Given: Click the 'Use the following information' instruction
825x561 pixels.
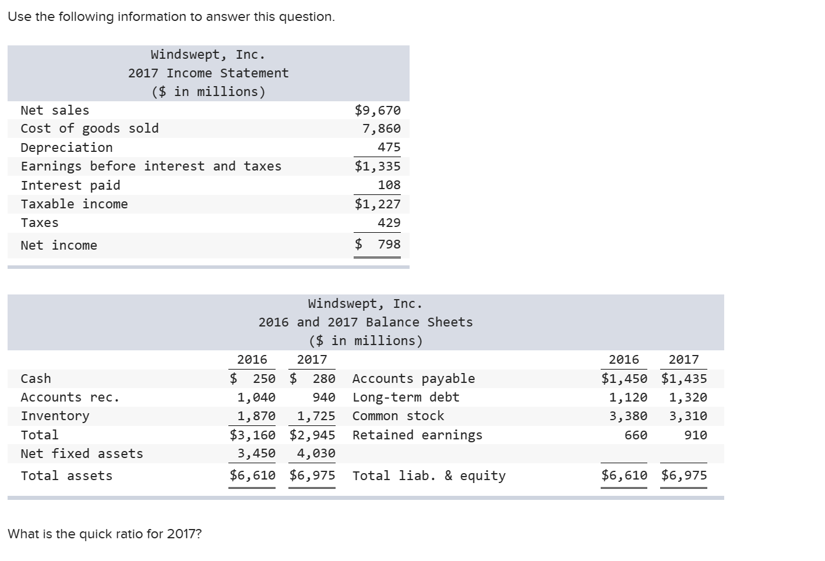Looking at the screenshot, I should (x=171, y=17).
